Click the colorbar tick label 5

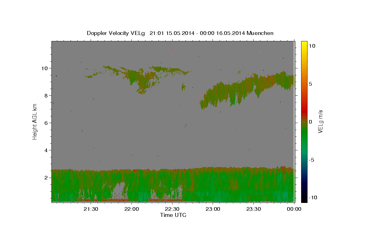coord(310,84)
